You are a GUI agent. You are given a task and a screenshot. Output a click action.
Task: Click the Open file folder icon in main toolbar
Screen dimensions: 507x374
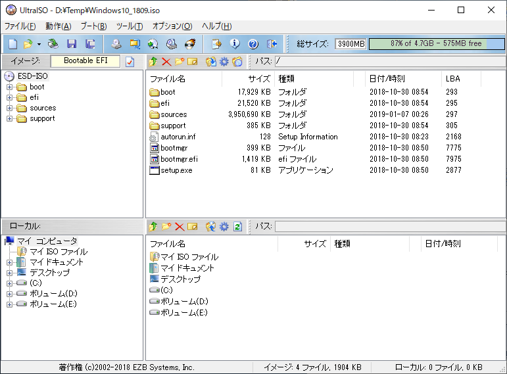[x=28, y=43]
